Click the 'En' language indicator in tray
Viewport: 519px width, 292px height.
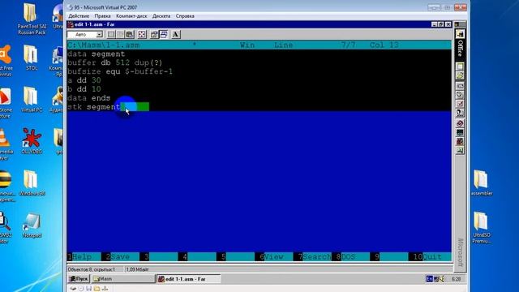pos(429,279)
